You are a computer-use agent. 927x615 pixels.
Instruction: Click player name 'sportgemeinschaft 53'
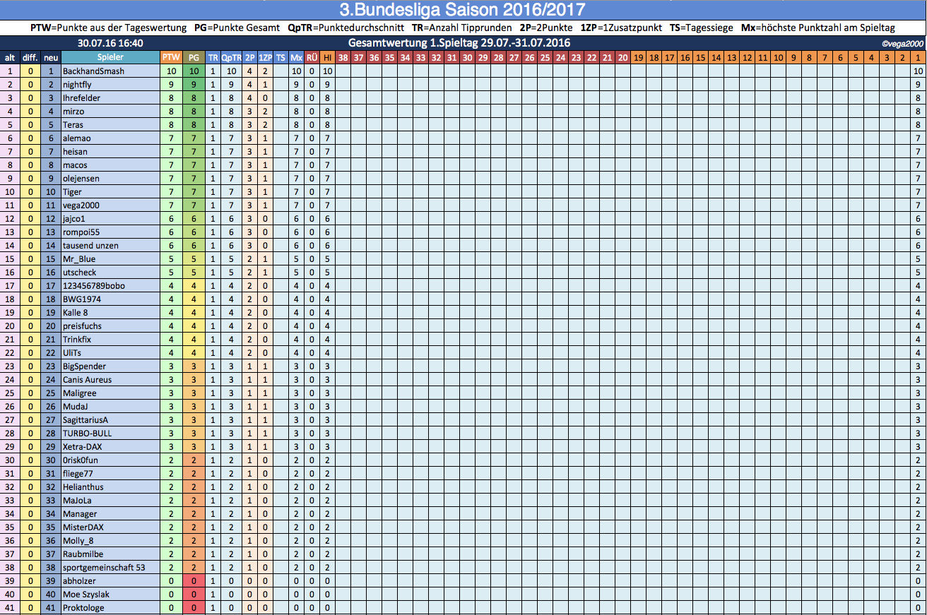104,568
